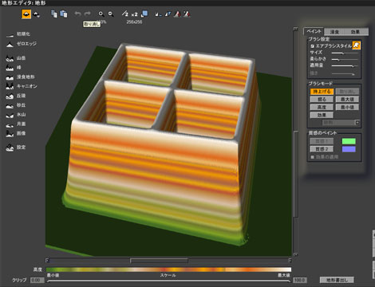Image resolution: width=375 pixels, height=287 pixels.
Task: Toggle the 効果の適用 checkbox
Action: tap(313, 157)
